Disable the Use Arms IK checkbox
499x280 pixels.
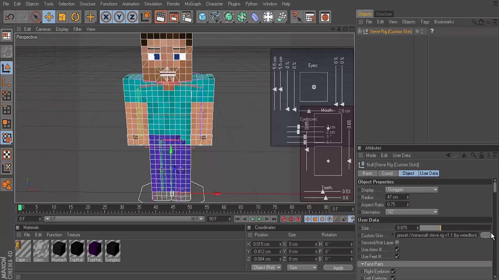pos(397,250)
